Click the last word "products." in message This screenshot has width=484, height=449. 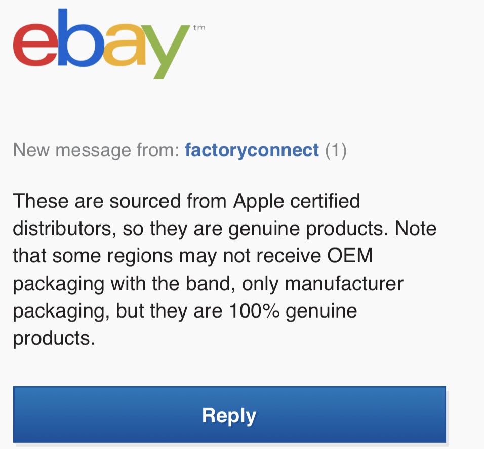click(54, 339)
